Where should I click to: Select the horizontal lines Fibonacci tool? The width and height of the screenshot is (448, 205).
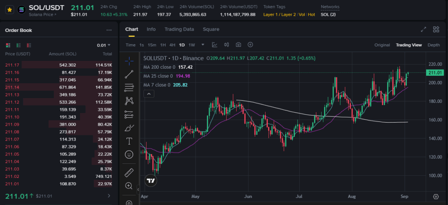pyautogui.click(x=129, y=88)
